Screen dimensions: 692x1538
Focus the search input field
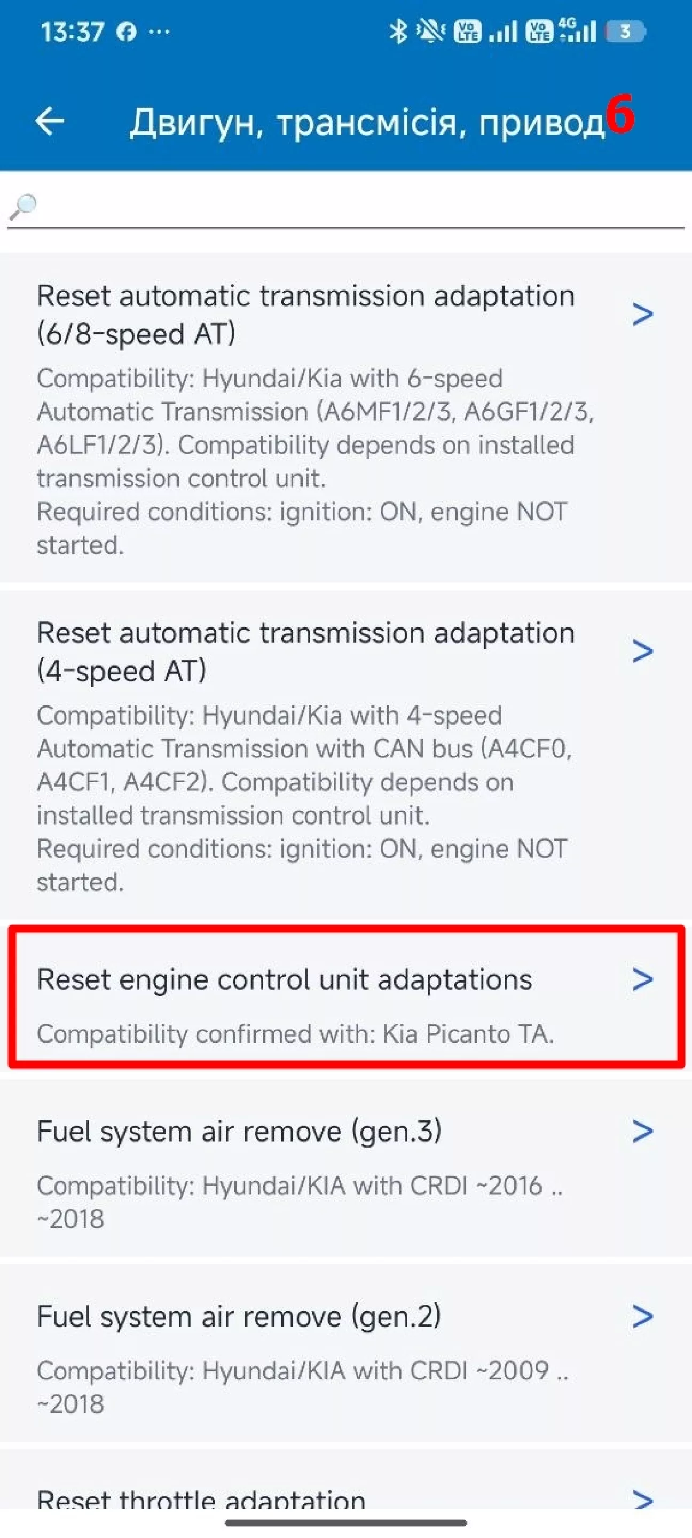pos(358,208)
